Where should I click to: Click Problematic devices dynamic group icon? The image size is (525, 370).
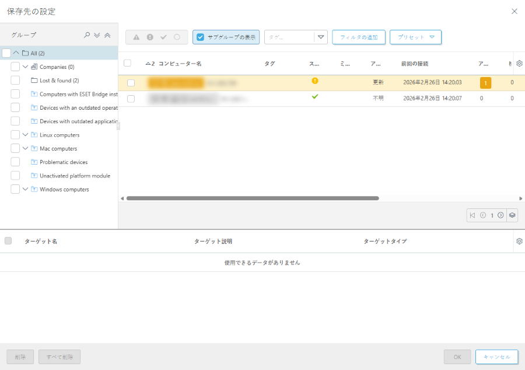pos(34,162)
